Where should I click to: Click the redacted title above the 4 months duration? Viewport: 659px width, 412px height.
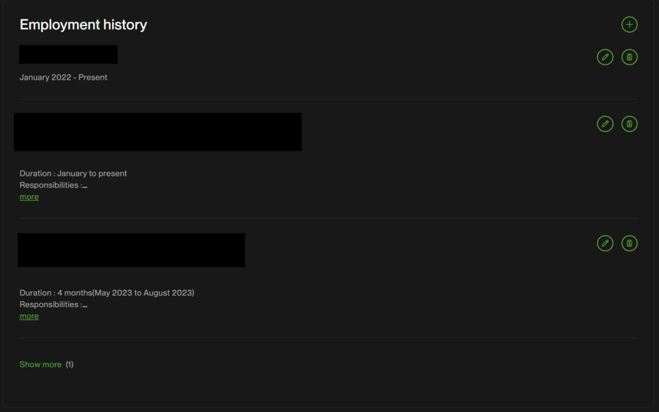click(x=131, y=250)
